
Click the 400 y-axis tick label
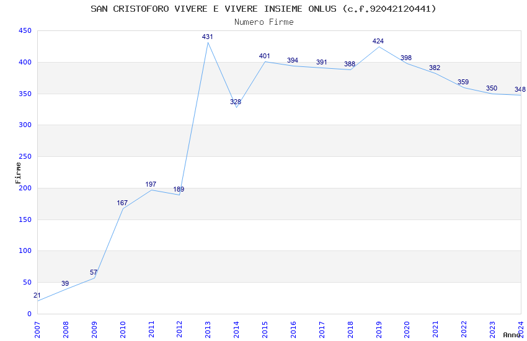(25, 62)
